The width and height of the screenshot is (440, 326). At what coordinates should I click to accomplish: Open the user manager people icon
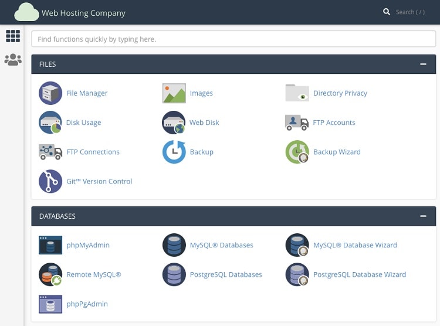tap(13, 59)
